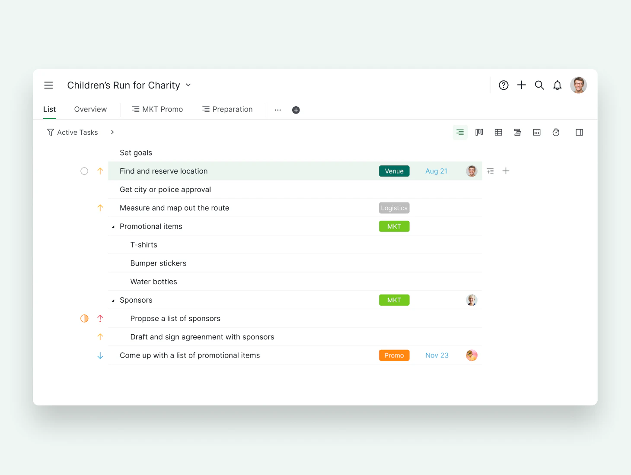Collapse the Promotional items subtask group

pyautogui.click(x=113, y=226)
